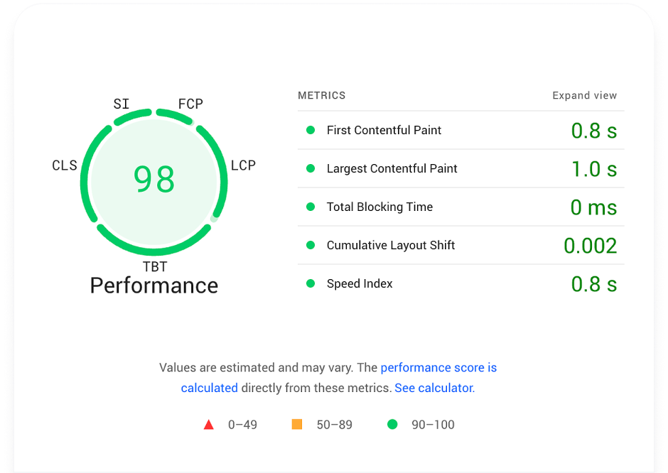The height and width of the screenshot is (473, 668).
Task: Click the 98 performance score
Action: [x=154, y=180]
